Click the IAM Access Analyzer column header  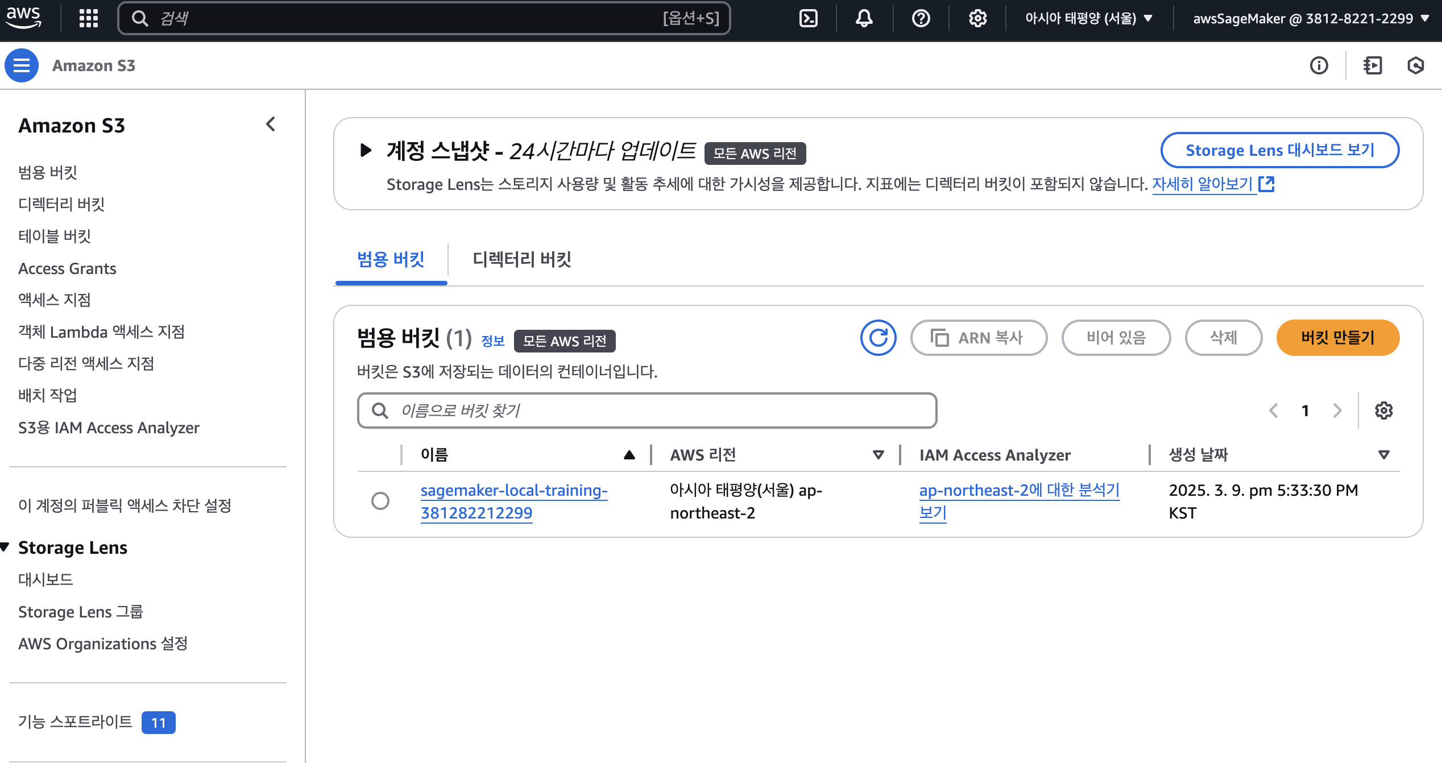(995, 455)
